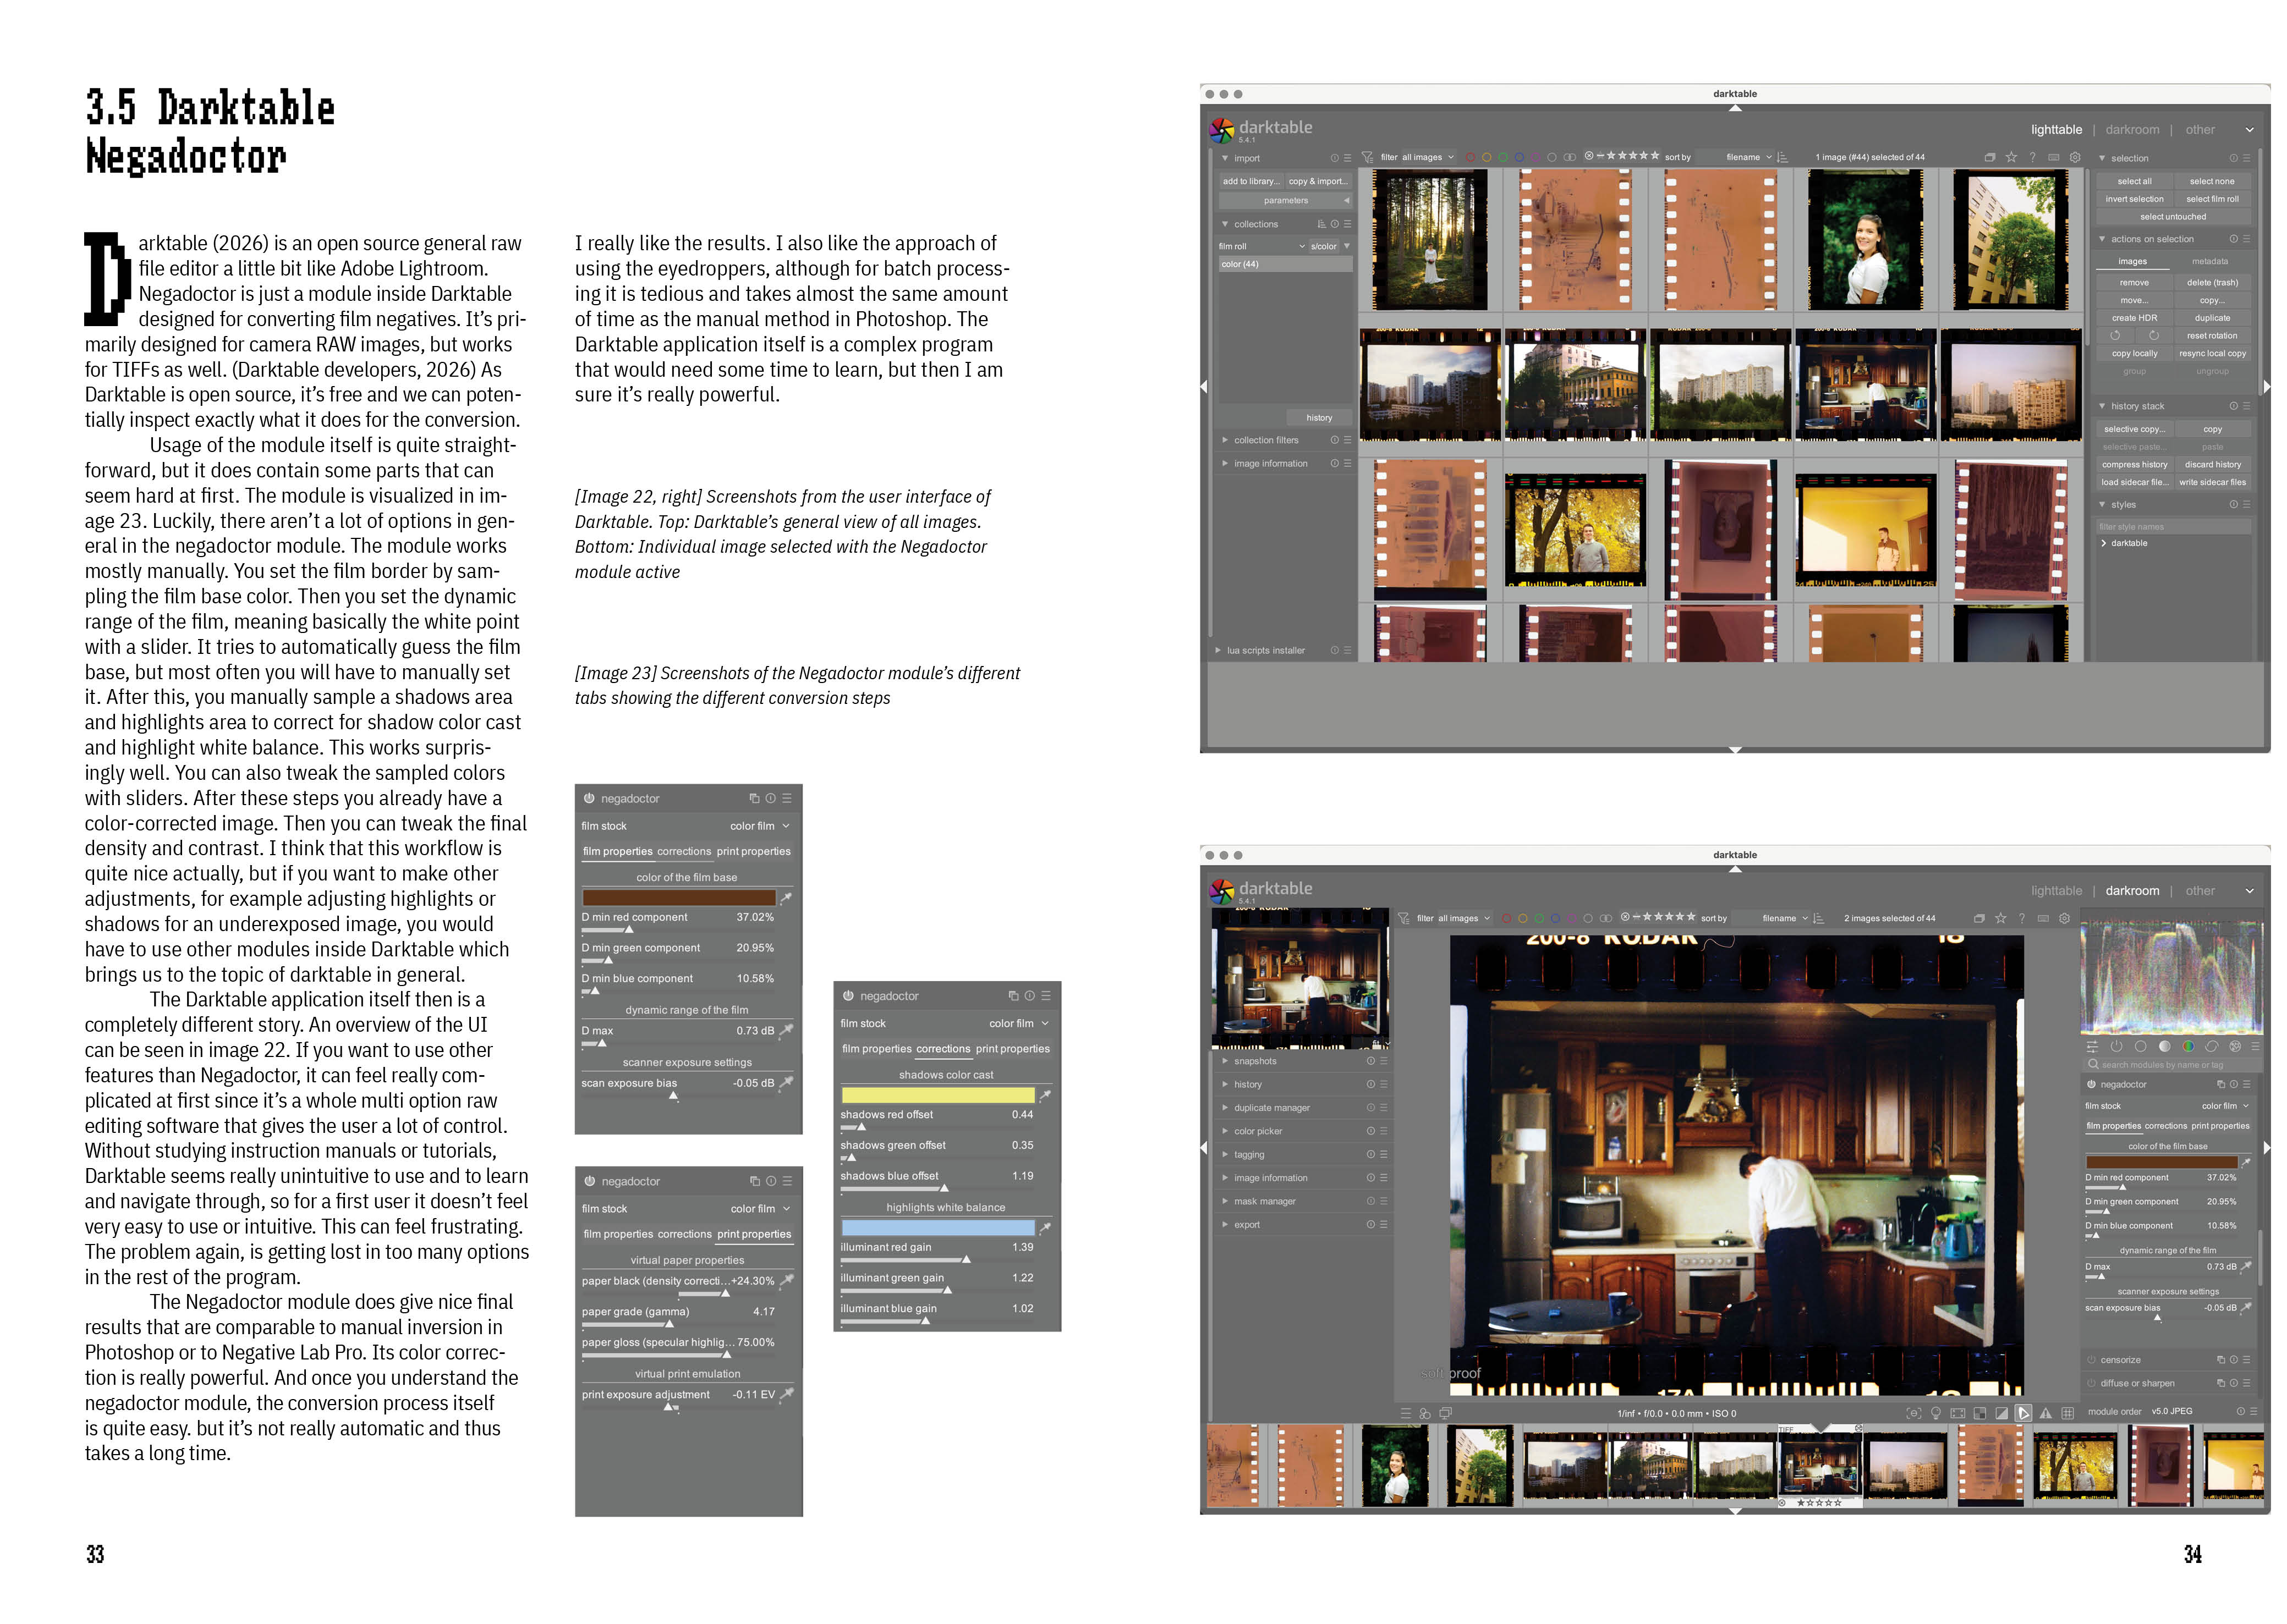Click write sidecar files button
The width and height of the screenshot is (2287, 1624).
point(2213,482)
